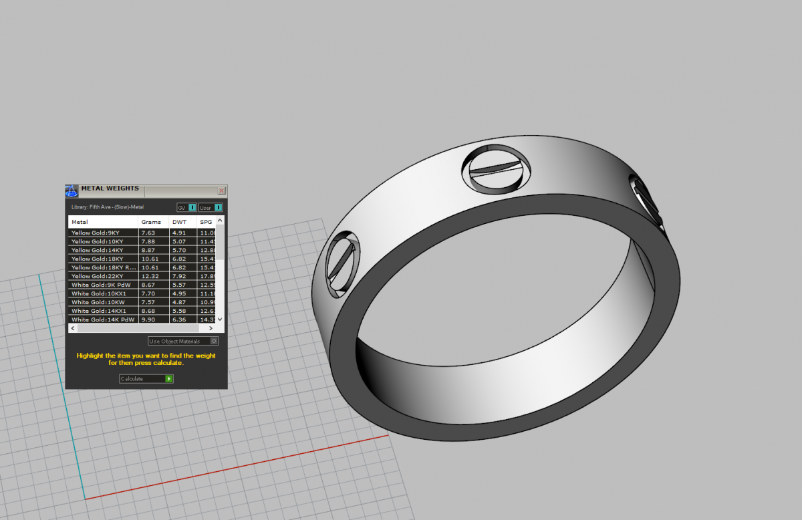
Task: Click the table's left scroll arrow
Action: [72, 328]
